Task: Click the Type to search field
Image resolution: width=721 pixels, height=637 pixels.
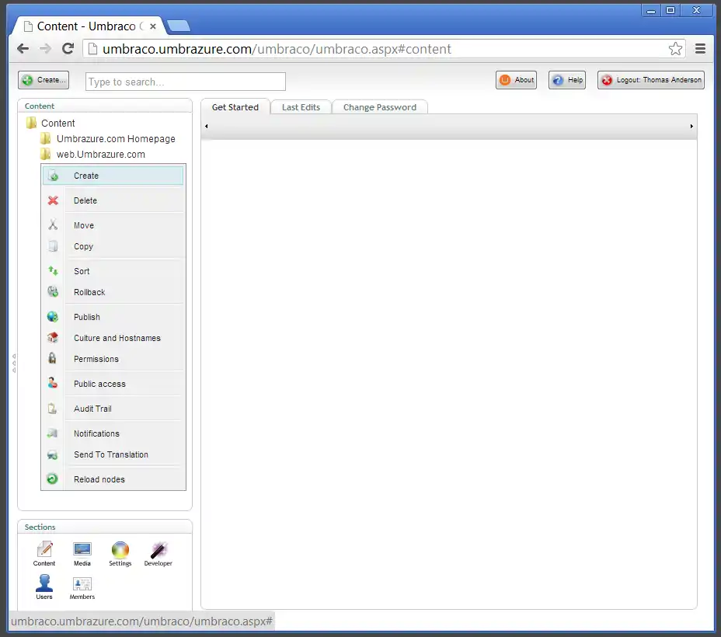Action: click(186, 82)
